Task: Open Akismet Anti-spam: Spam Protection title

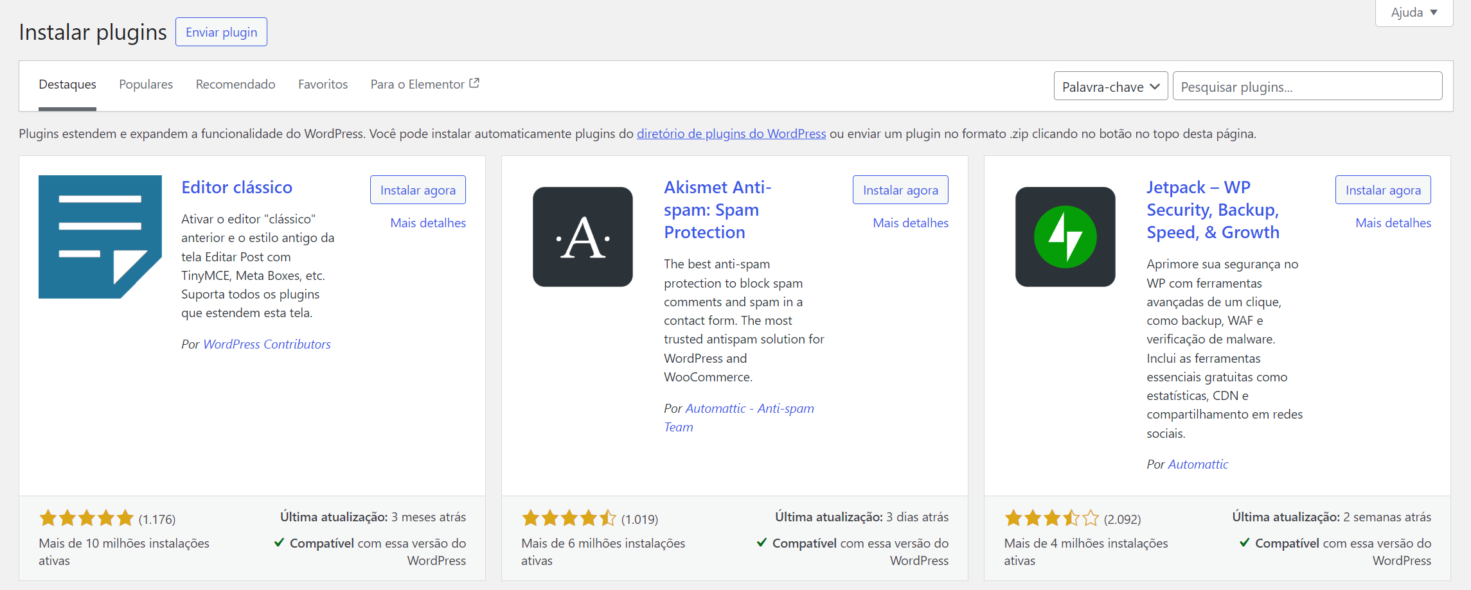Action: (717, 210)
